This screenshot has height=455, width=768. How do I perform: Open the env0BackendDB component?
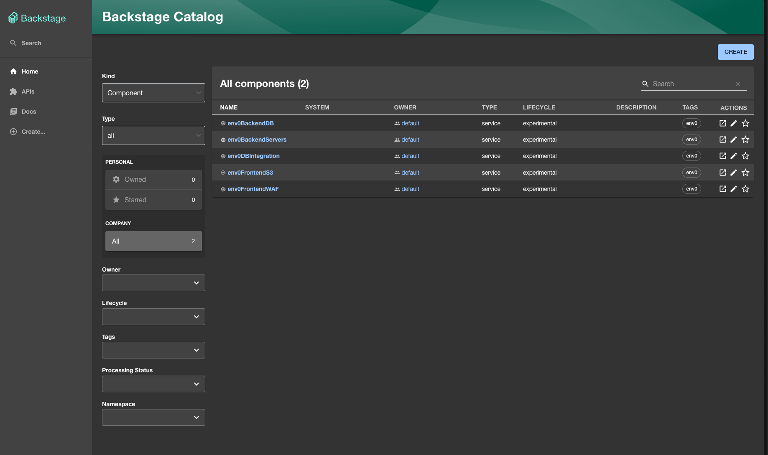pos(250,123)
